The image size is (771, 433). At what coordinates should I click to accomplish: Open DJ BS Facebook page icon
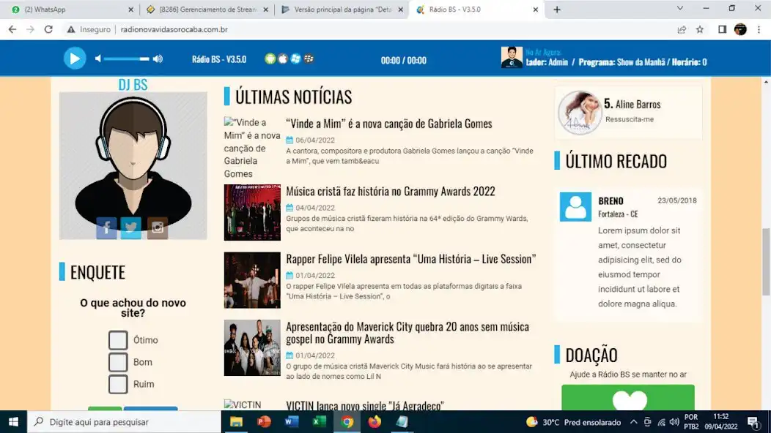tap(106, 227)
